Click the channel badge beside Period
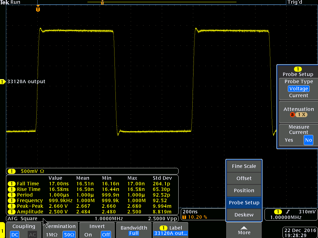This screenshot has height=238, width=318. (x=12, y=195)
